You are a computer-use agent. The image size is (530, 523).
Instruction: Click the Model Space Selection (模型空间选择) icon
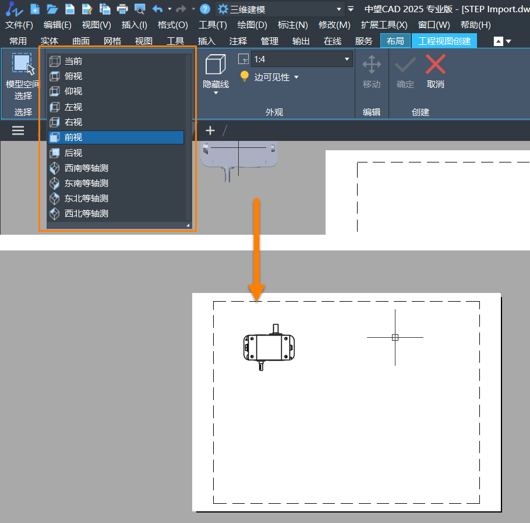click(23, 65)
